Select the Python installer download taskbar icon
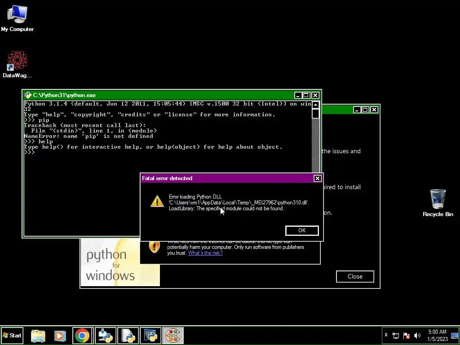Screen dimensions: 460x345 click(x=105, y=336)
